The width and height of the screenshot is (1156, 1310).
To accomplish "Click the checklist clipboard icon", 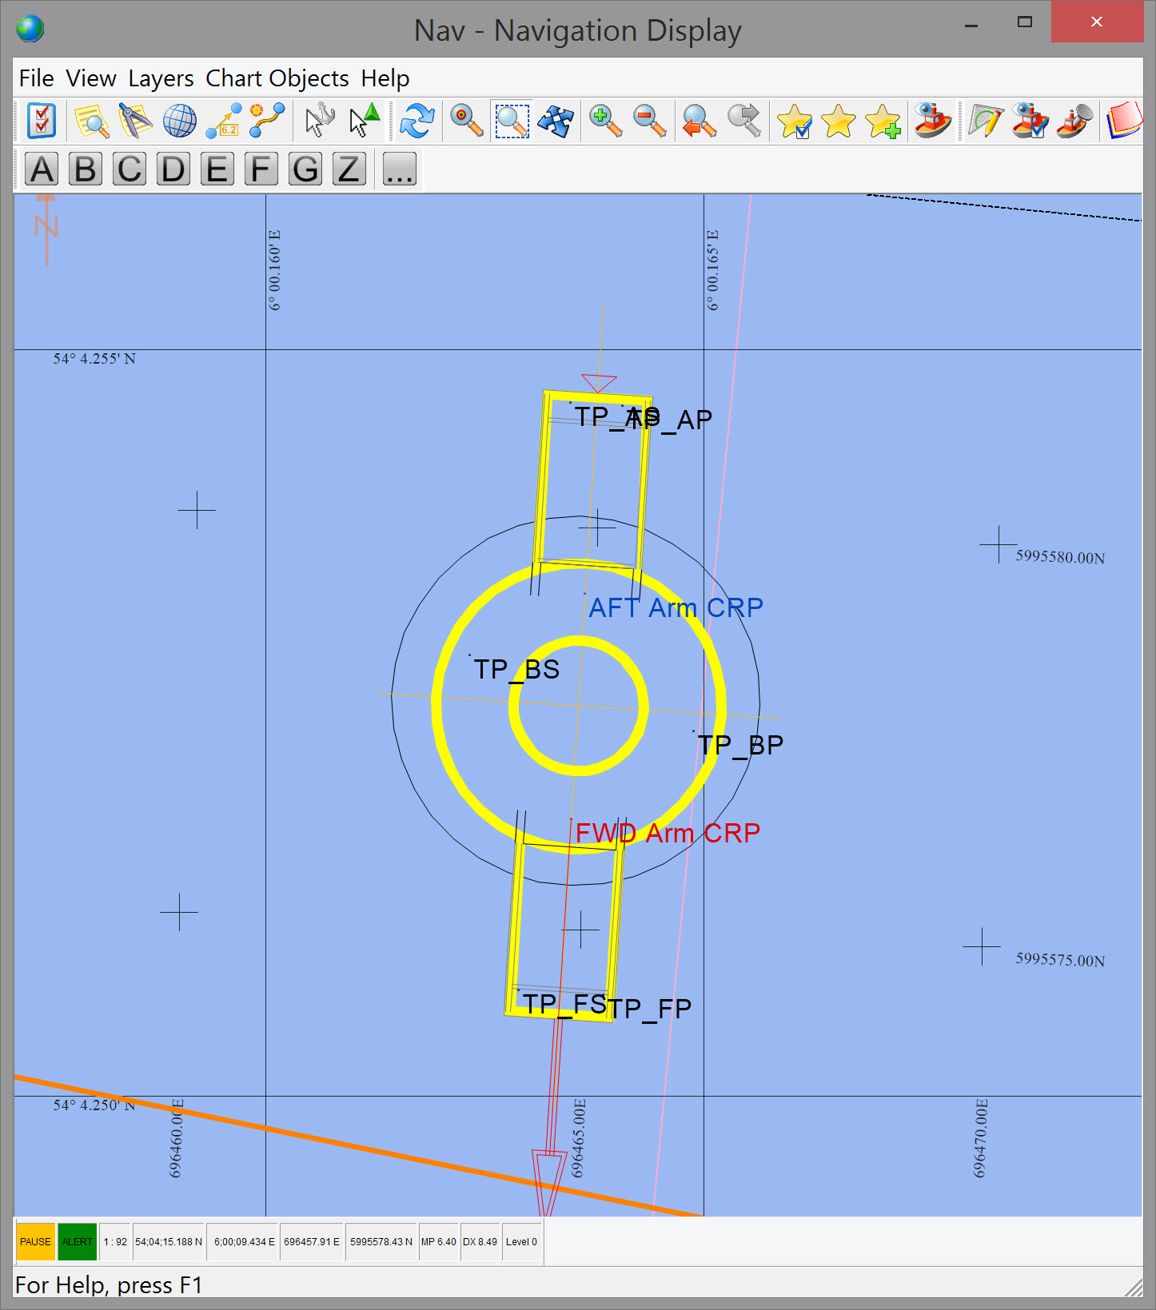I will point(41,121).
